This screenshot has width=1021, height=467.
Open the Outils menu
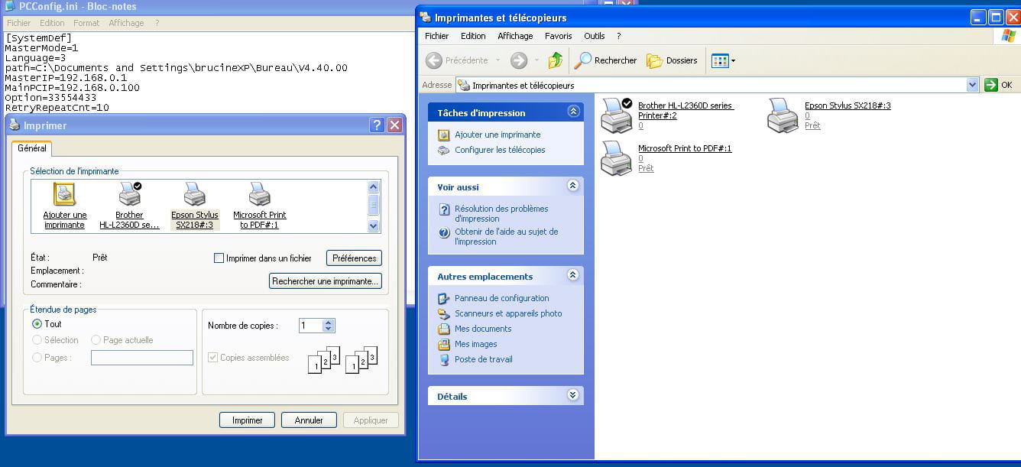pyautogui.click(x=594, y=36)
